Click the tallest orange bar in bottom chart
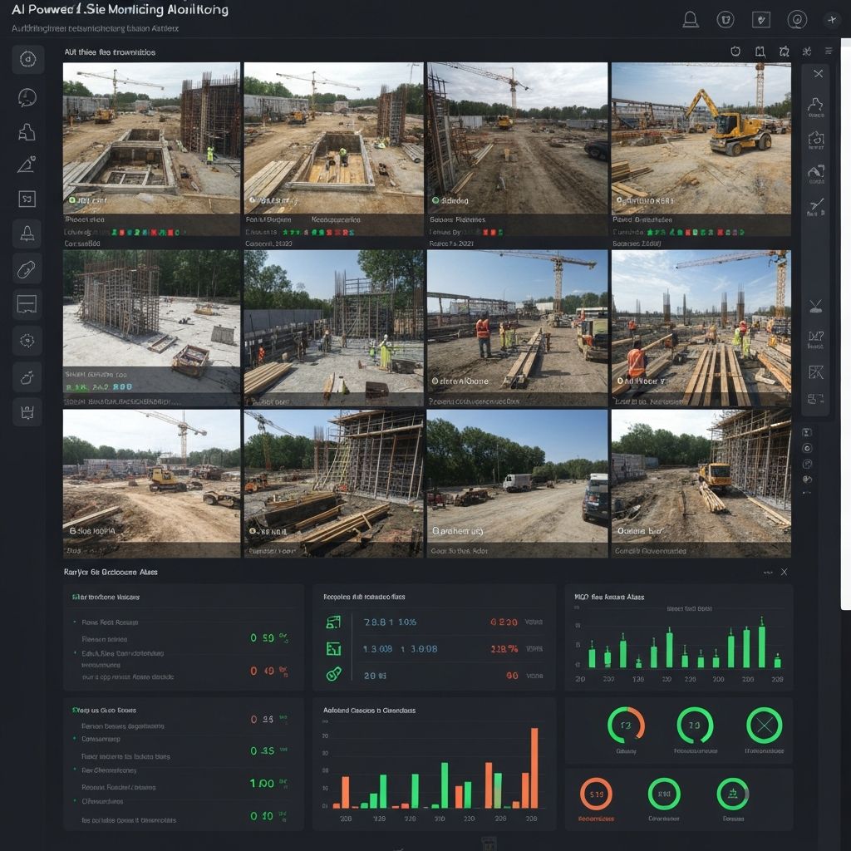This screenshot has width=851, height=851. [534, 768]
